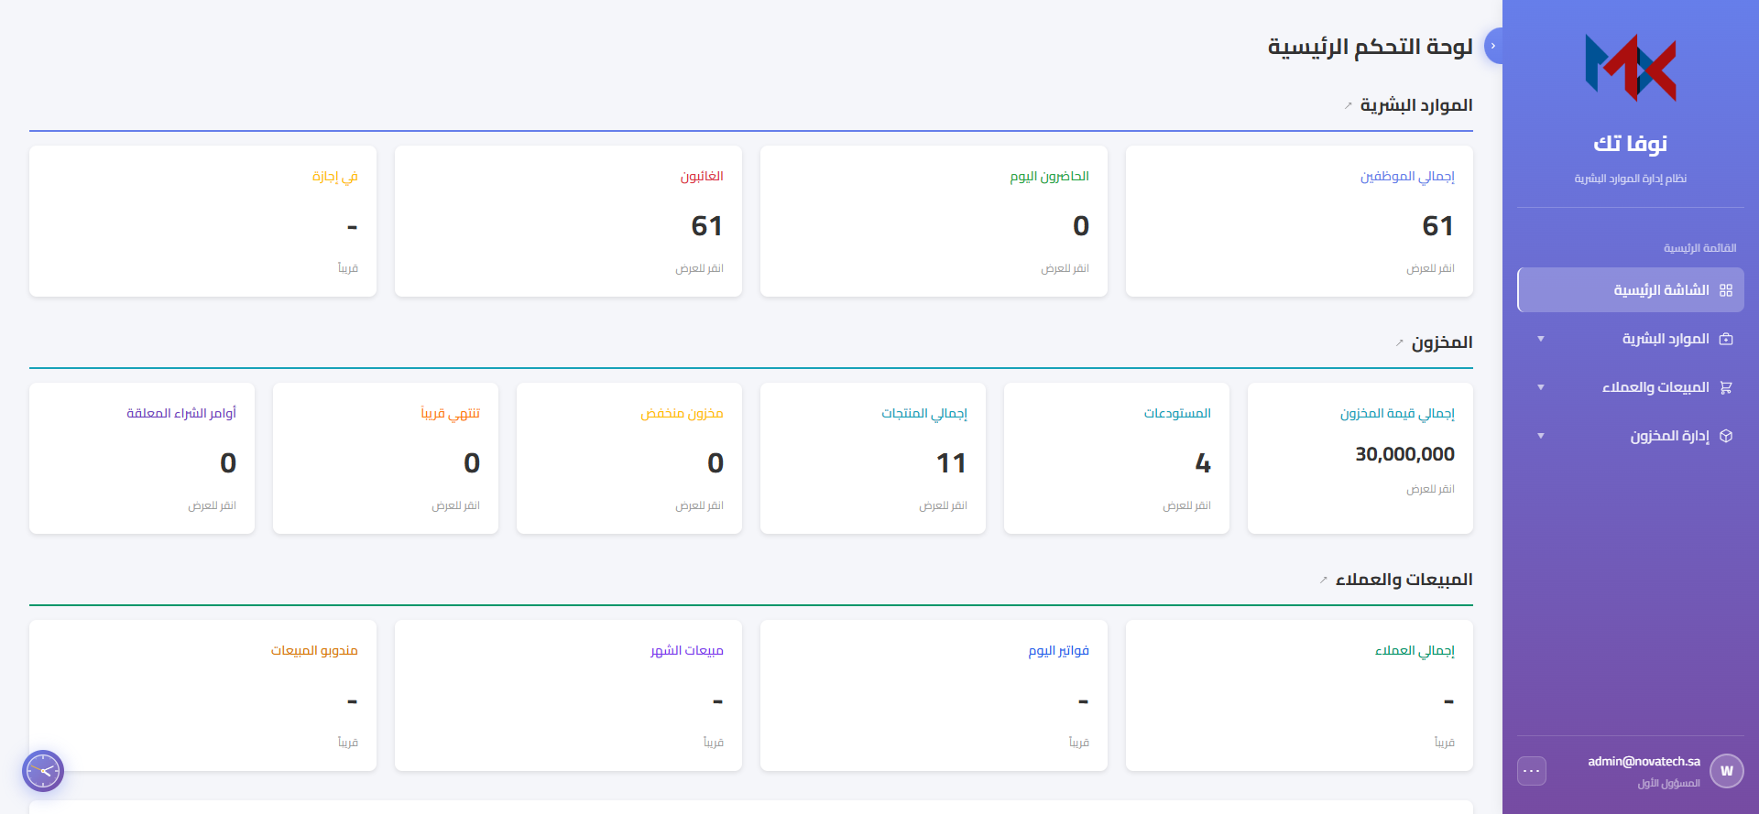Collapse the sidebar with the round arrow button

pyautogui.click(x=1493, y=46)
